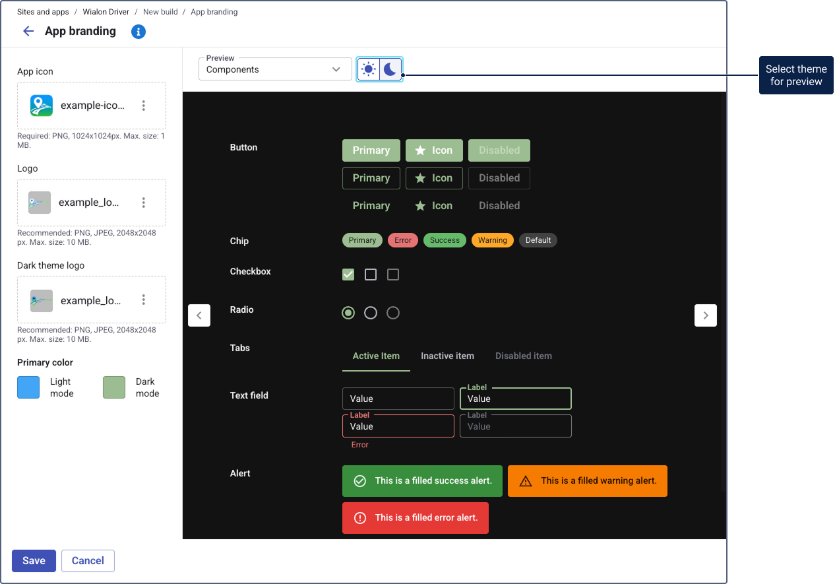Click the outlined star Icon button
Viewport: 835px width, 584px height.
(434, 178)
